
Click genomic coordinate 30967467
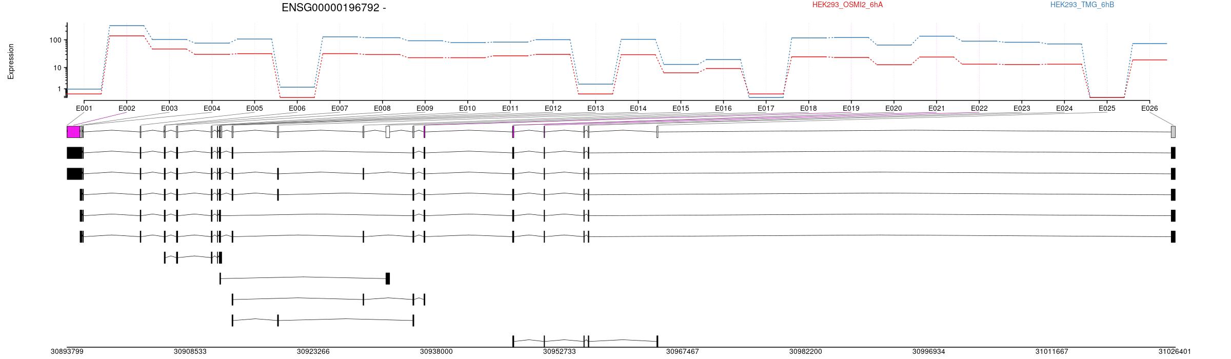tap(682, 351)
